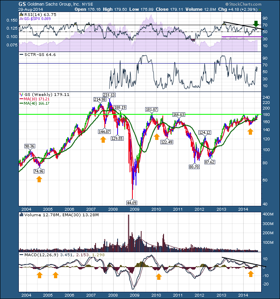Click the 231.13 peak price label
Viewport: 280px width, 299px height.
109,95
